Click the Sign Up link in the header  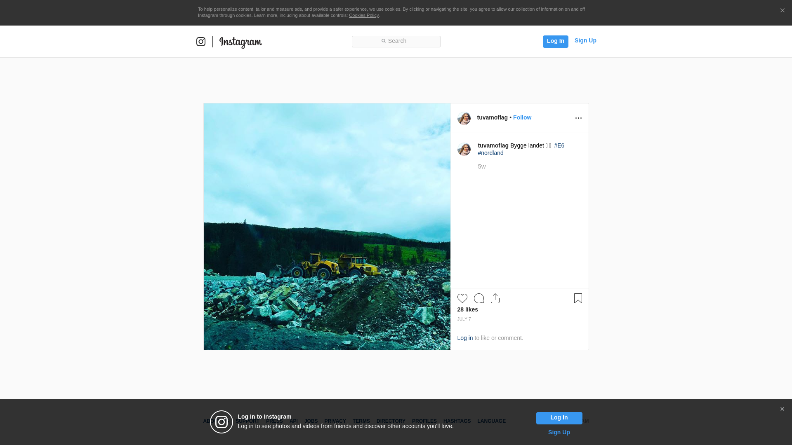585,40
